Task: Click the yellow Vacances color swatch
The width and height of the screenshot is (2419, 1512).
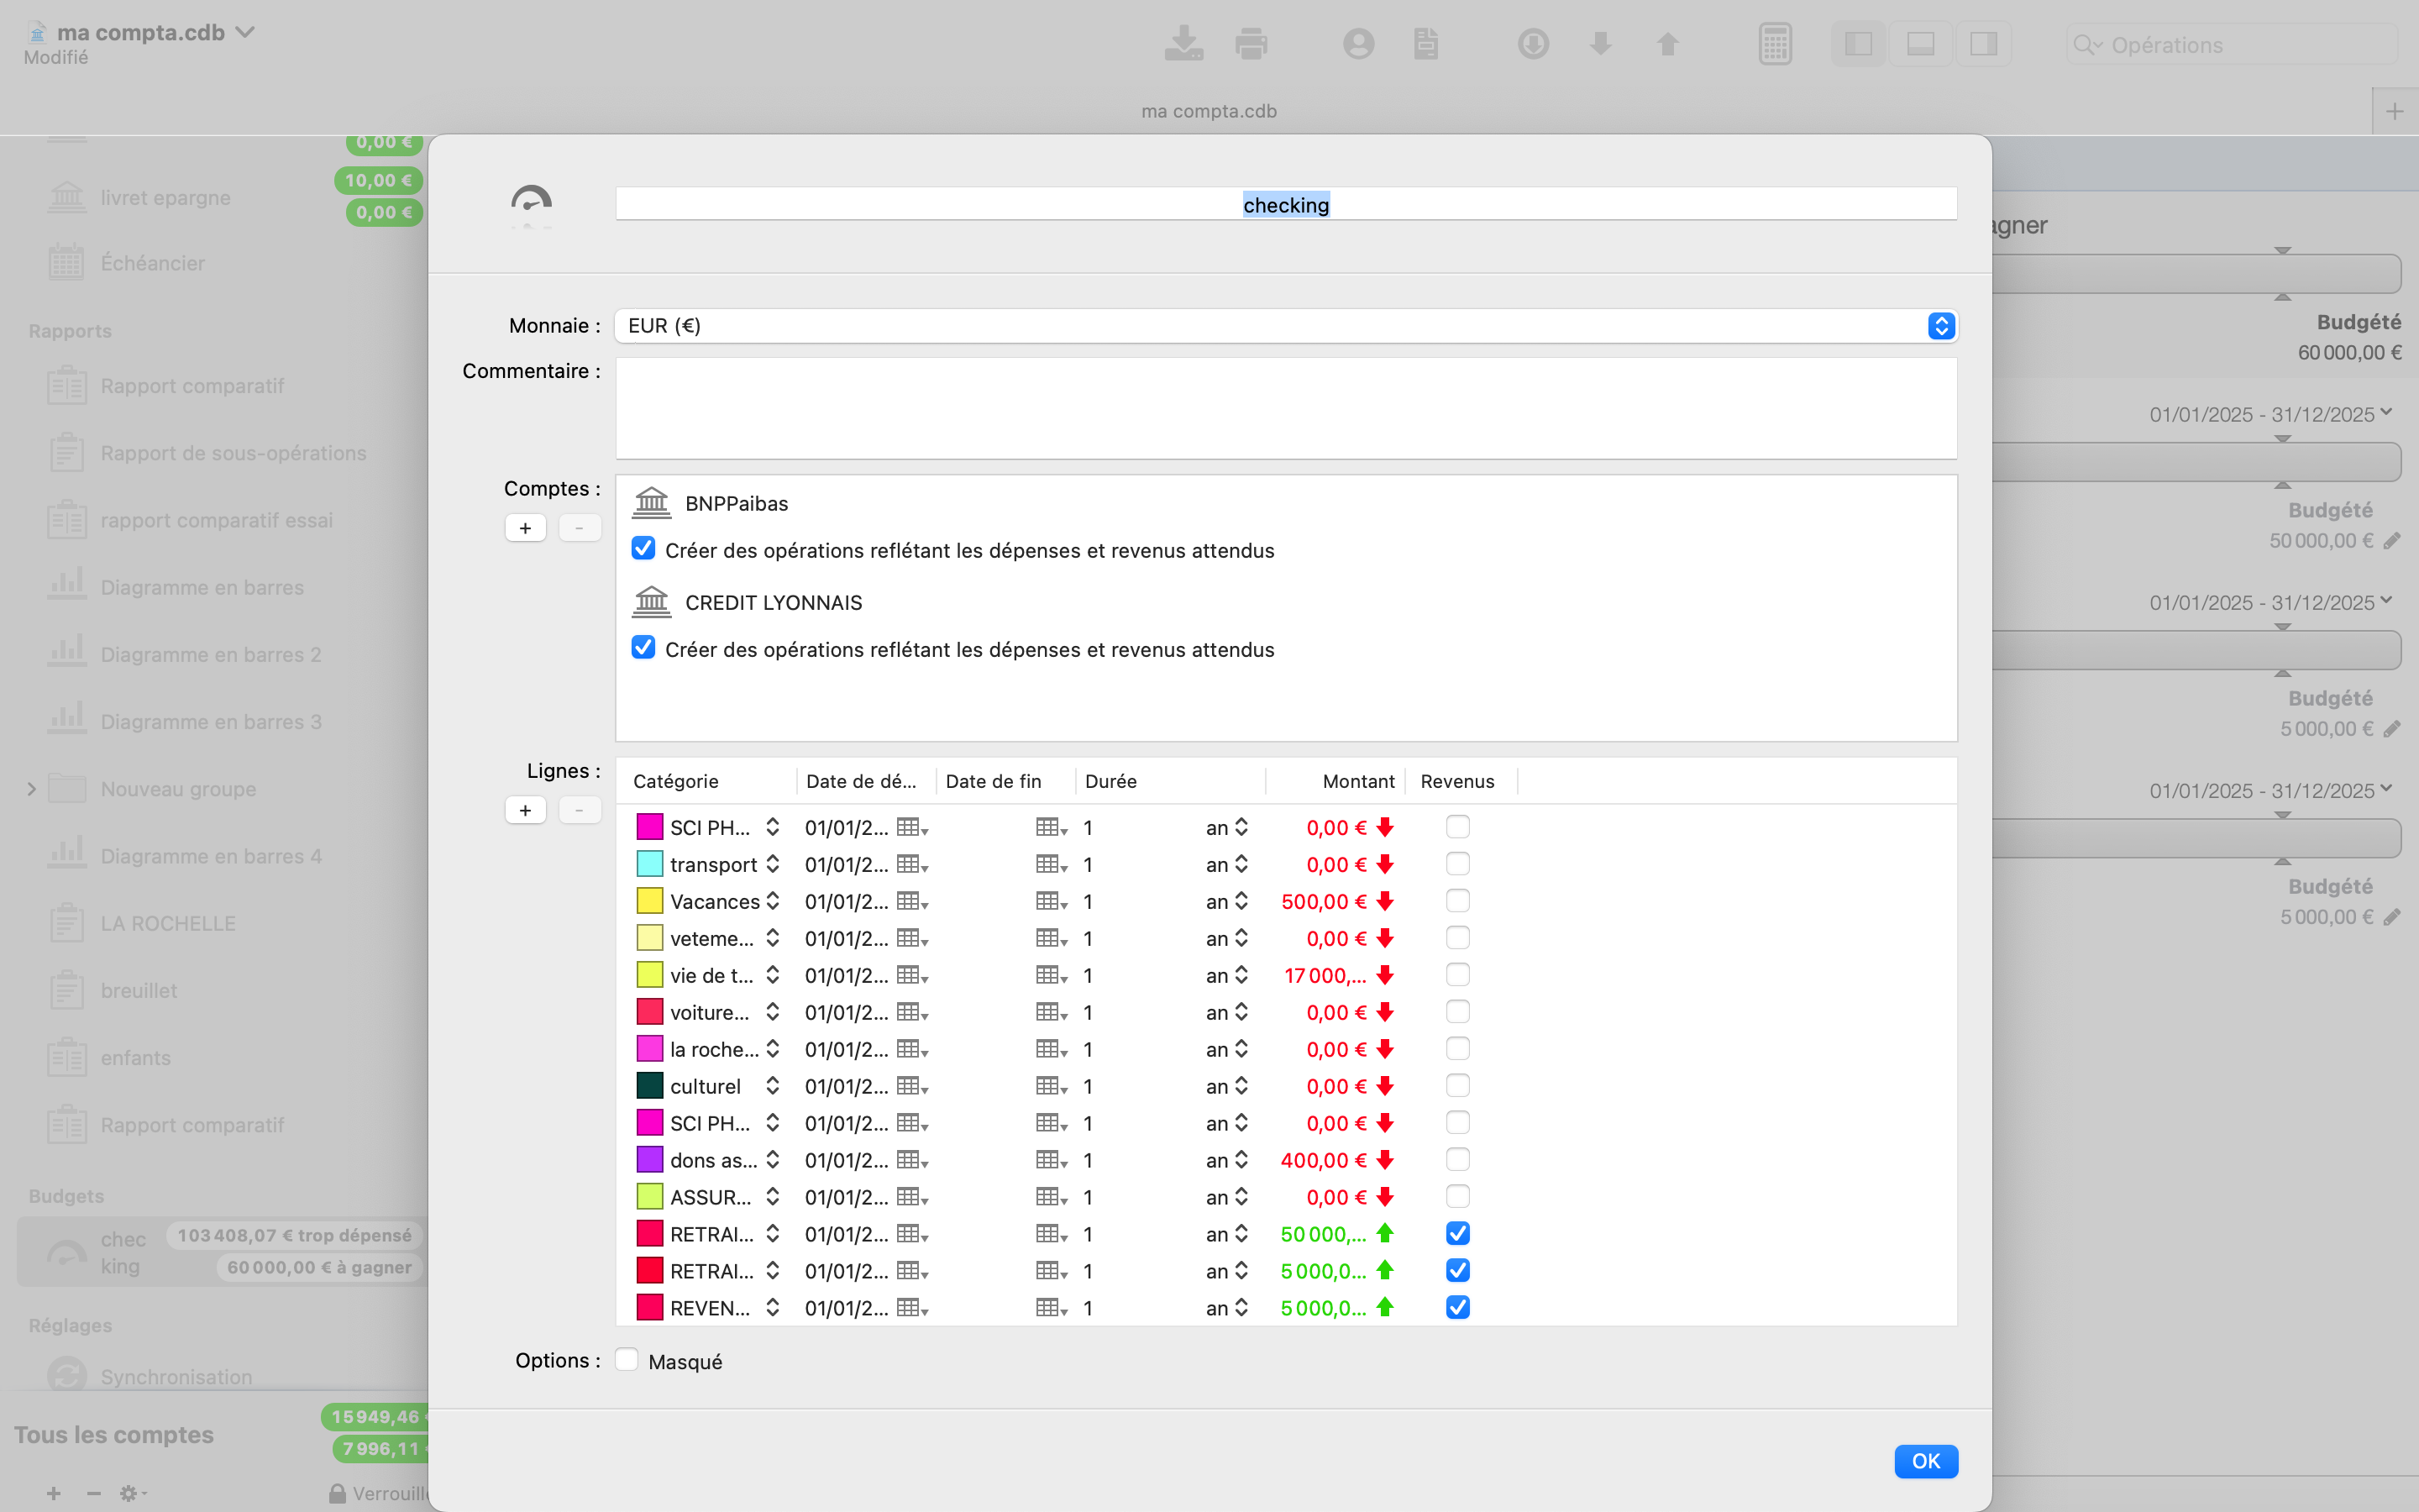Action: point(650,901)
